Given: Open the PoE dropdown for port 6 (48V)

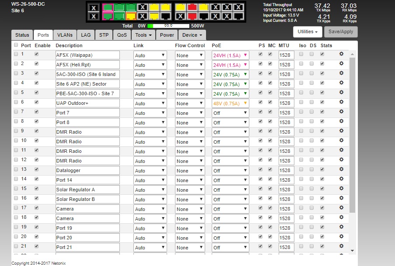Looking at the screenshot, I should point(230,104).
